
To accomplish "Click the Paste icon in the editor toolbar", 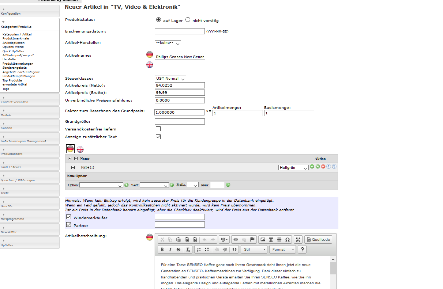I will [x=179, y=240].
